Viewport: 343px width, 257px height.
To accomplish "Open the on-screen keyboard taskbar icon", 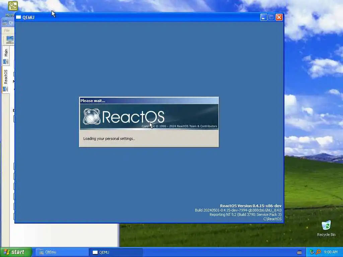I will click(299, 252).
